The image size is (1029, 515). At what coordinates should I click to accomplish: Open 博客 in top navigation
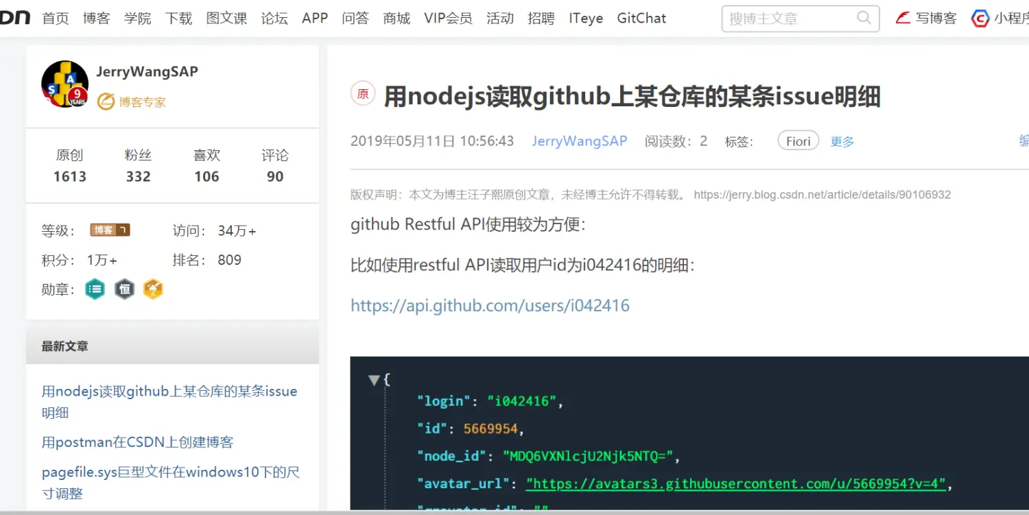tap(96, 19)
